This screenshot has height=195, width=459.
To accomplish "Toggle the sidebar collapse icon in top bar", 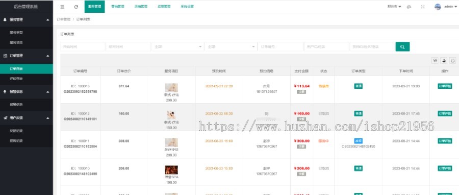I will pyautogui.click(x=62, y=7).
